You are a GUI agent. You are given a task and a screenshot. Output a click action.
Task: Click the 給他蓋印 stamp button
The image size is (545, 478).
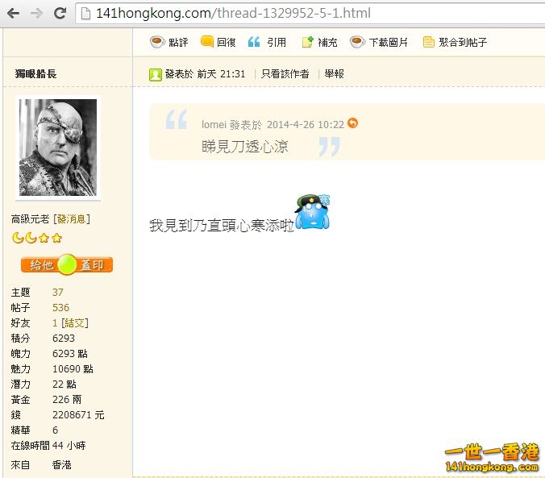click(x=67, y=265)
